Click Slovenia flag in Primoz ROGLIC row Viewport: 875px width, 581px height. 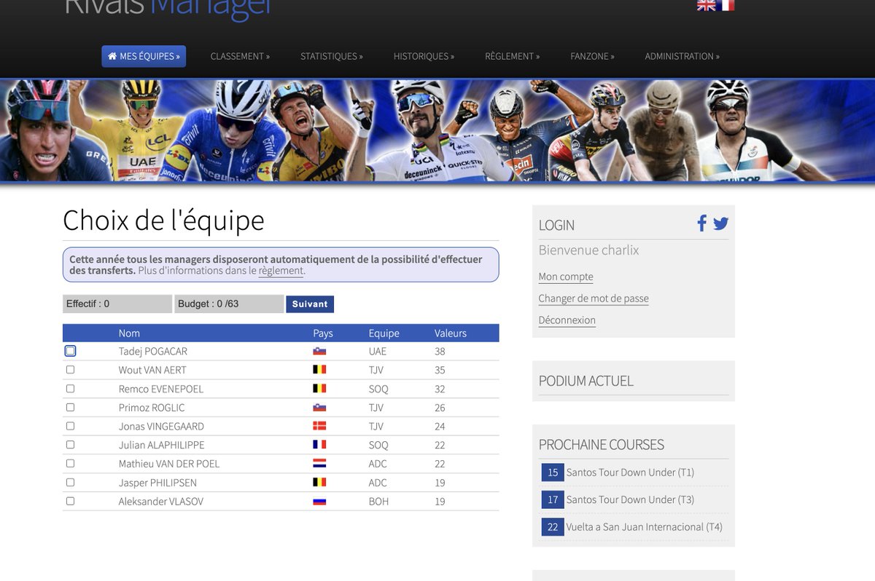click(x=319, y=408)
